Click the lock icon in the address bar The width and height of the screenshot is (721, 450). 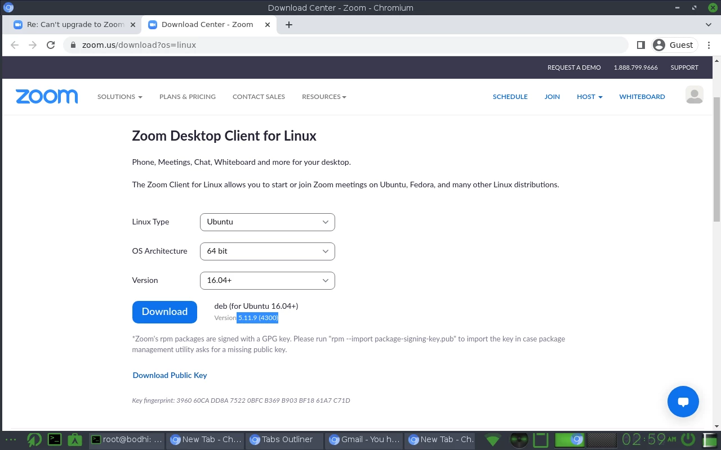tap(73, 45)
